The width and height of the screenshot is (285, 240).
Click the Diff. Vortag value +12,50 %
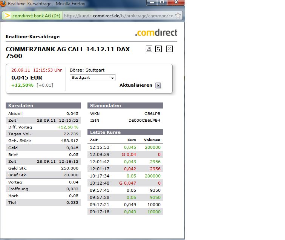pyautogui.click(x=68, y=127)
